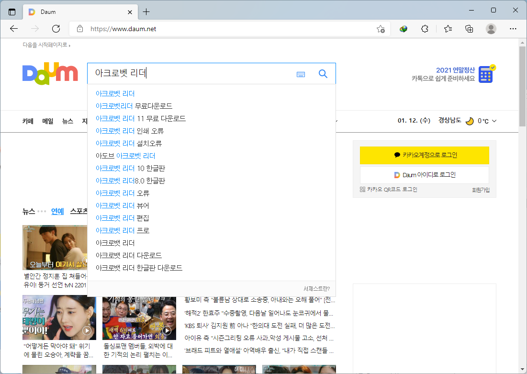Click Daum 아이디로 로그인 button
527x374 pixels.
425,175
